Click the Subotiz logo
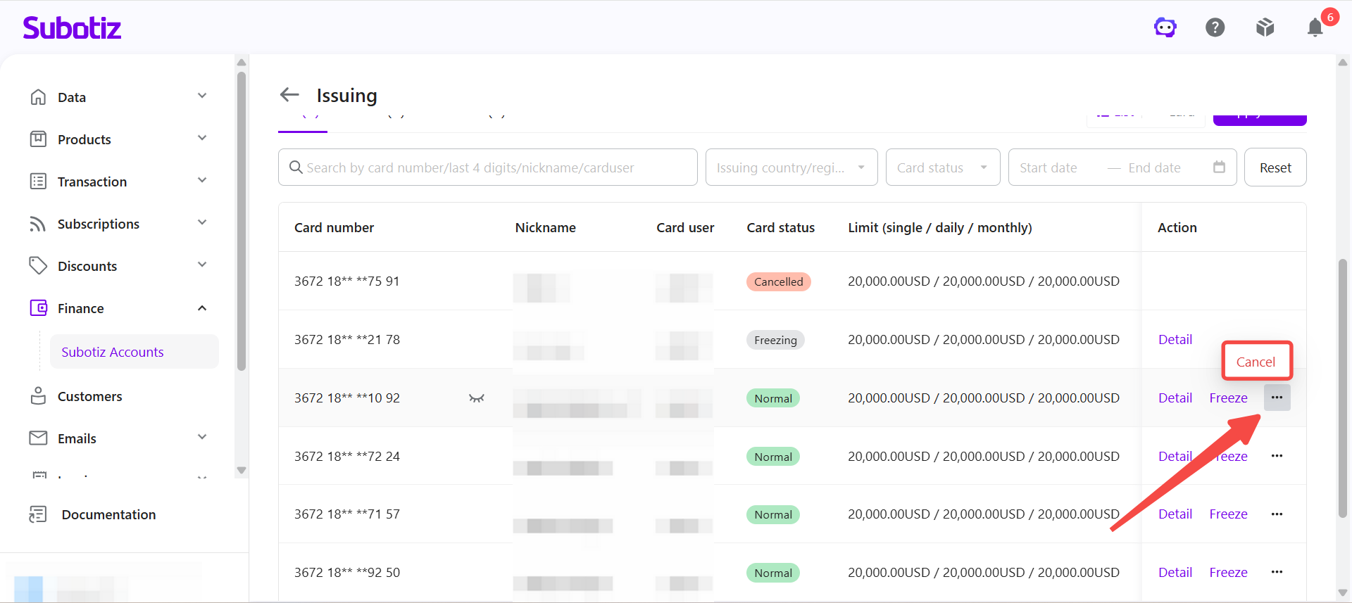 tap(72, 27)
